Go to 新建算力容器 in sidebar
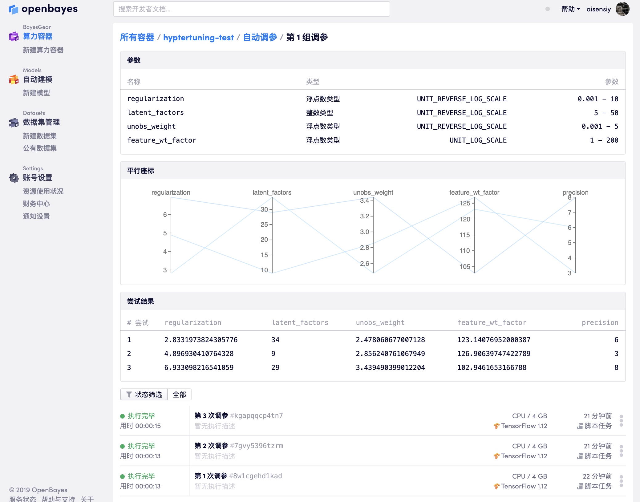The height and width of the screenshot is (502, 640). click(43, 50)
